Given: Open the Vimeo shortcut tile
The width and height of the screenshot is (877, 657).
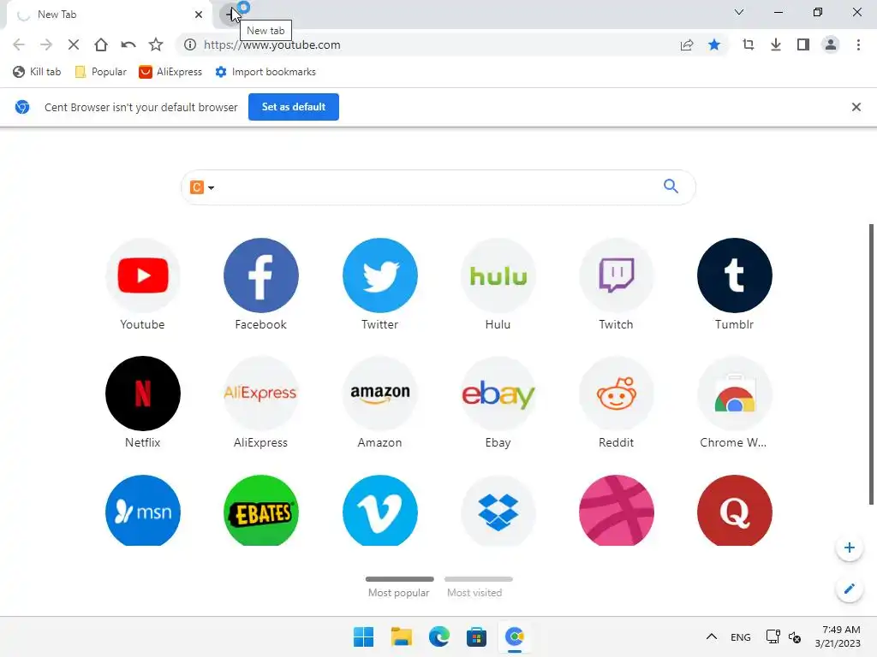Looking at the screenshot, I should pyautogui.click(x=379, y=511).
